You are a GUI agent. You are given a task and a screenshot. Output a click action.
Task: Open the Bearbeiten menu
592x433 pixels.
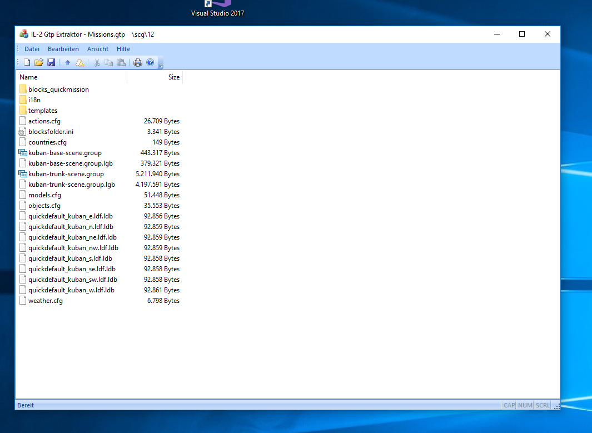(63, 49)
